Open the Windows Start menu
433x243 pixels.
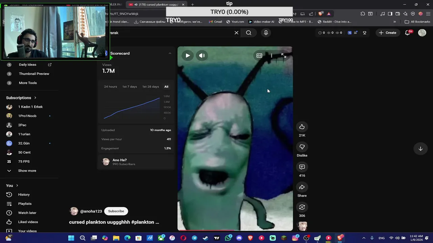pyautogui.click(x=71, y=238)
